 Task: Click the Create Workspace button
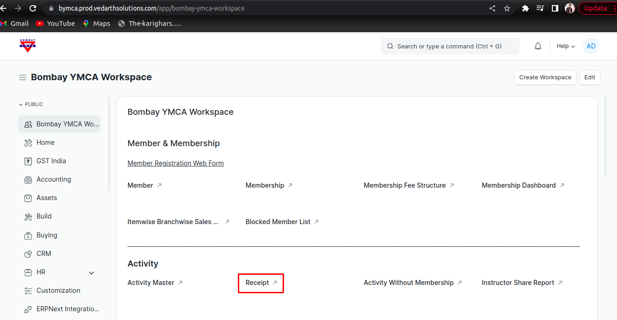[x=545, y=77]
